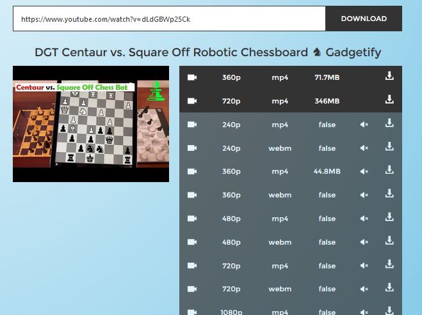Screen dimensions: 422x315
Task: Click the 346MB file size text
Action: click(x=327, y=101)
